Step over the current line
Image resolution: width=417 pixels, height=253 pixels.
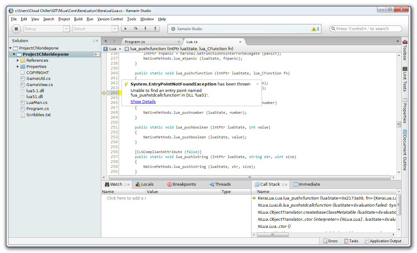(x=135, y=29)
